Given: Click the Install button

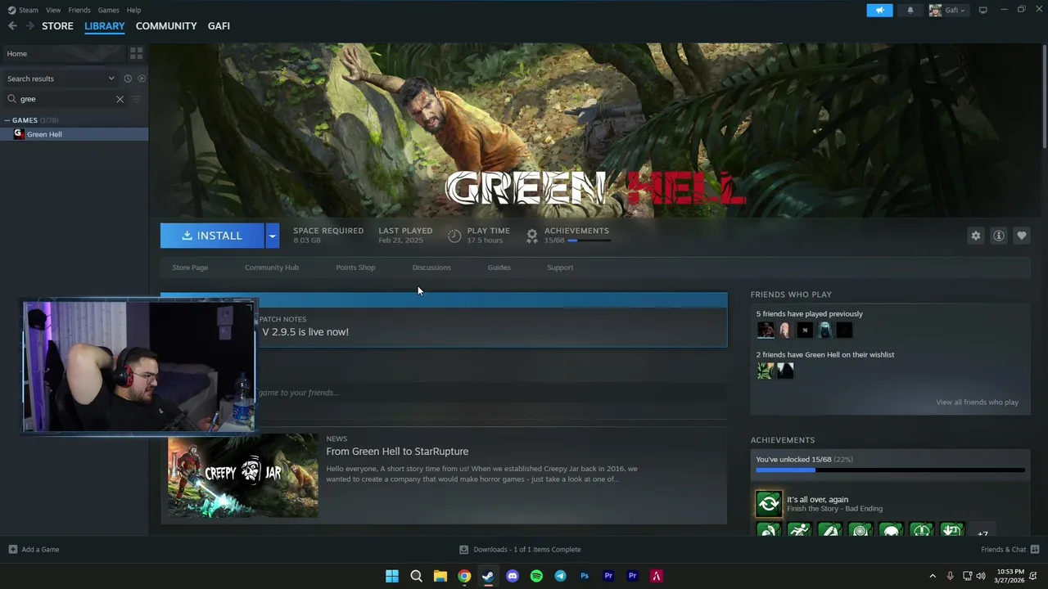Looking at the screenshot, I should point(212,236).
